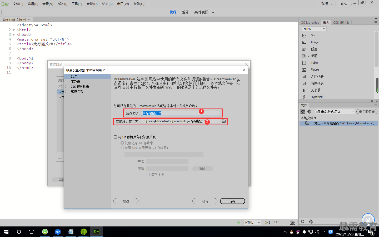The image size is (379, 237).
Task: Switch to 代码 view
Action: coord(173,12)
